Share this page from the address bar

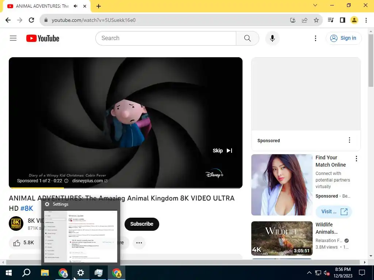(305, 20)
